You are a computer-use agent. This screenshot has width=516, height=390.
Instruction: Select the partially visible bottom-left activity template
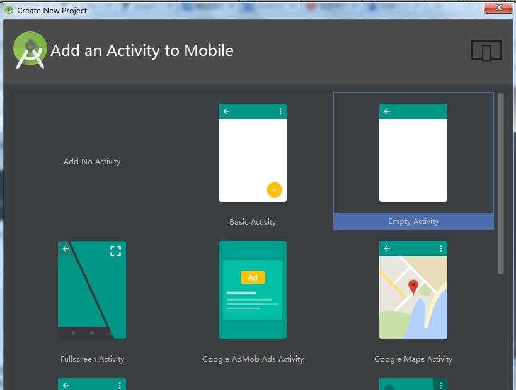pyautogui.click(x=92, y=384)
